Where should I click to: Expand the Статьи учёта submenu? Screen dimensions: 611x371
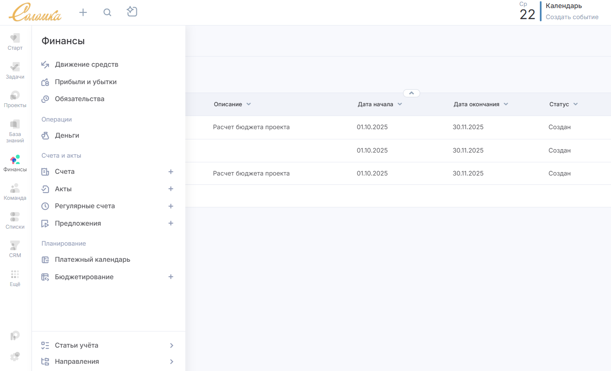172,346
